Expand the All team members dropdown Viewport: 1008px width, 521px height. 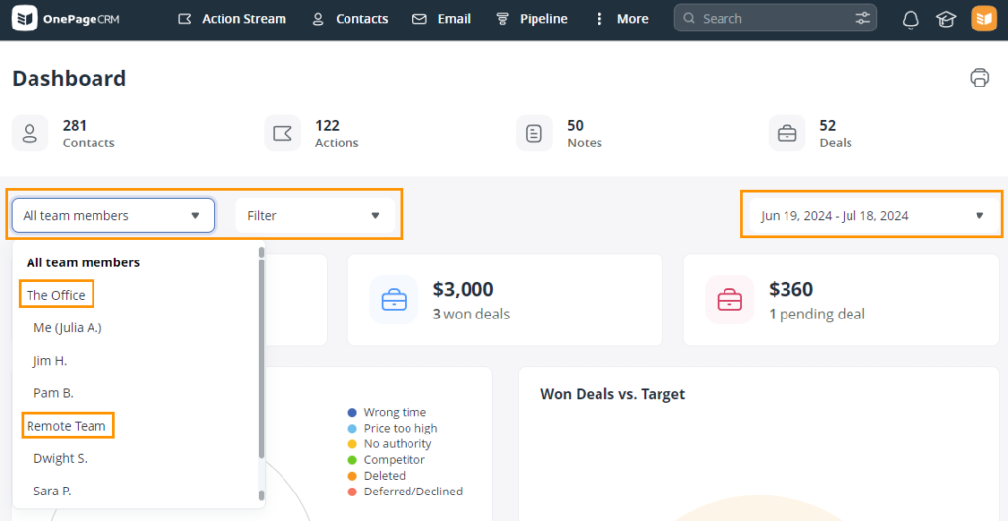coord(112,215)
